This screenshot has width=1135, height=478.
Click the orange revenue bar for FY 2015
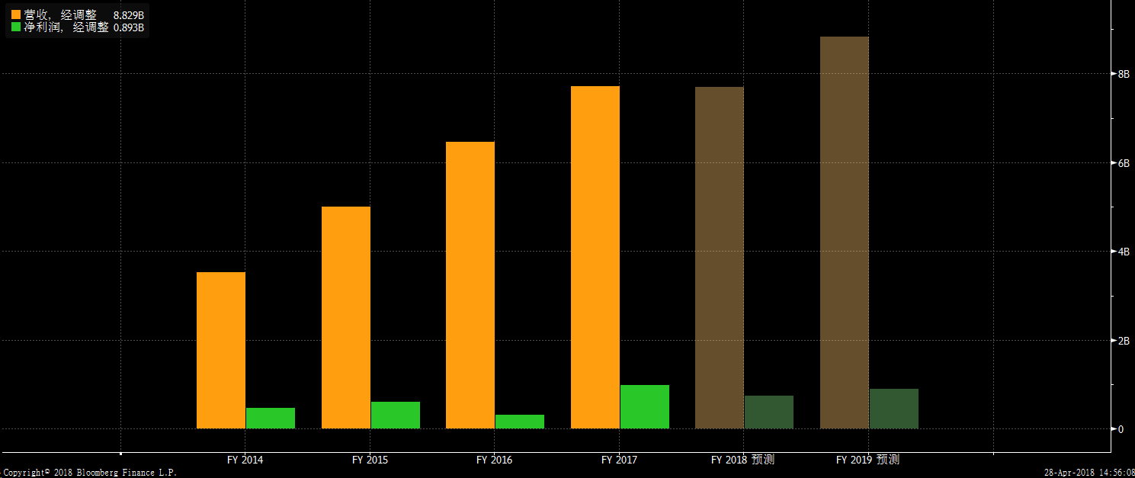click(345, 317)
